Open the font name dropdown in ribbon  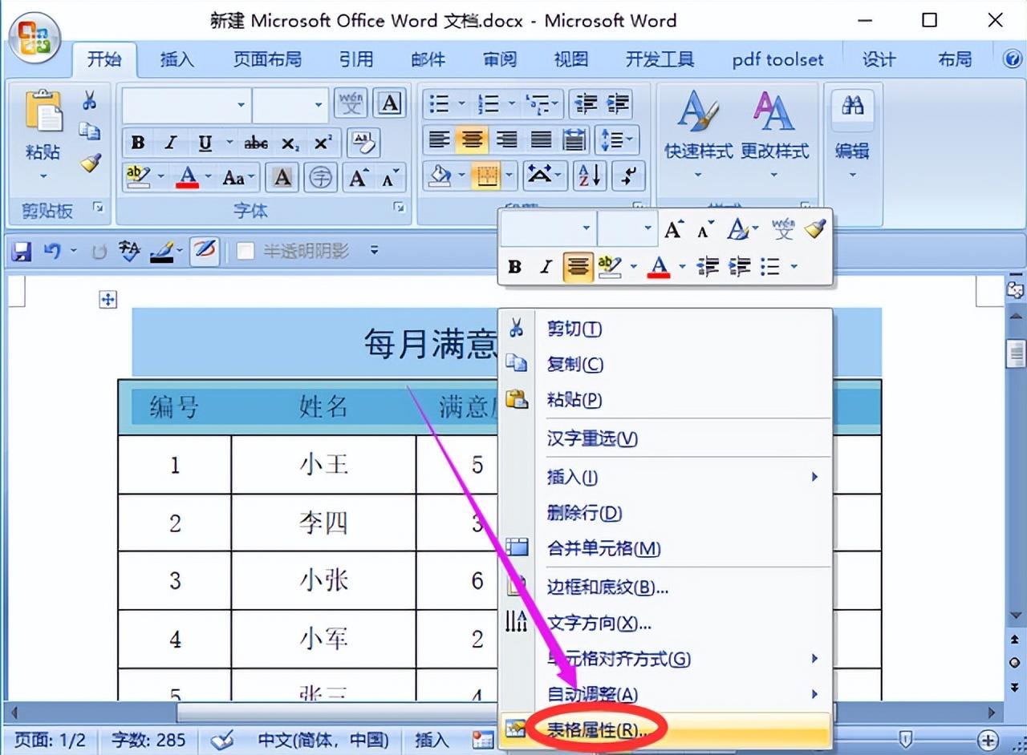tap(242, 104)
